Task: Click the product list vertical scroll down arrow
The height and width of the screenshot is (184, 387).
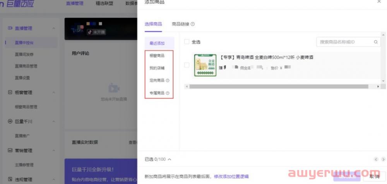Action: (x=383, y=81)
